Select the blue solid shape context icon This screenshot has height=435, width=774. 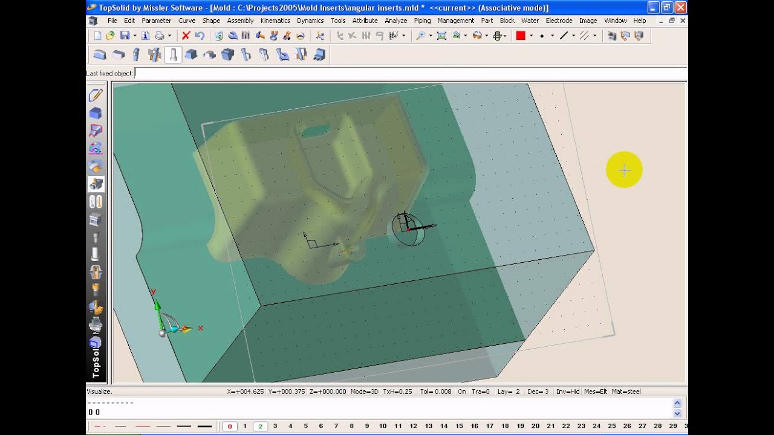coord(96,113)
